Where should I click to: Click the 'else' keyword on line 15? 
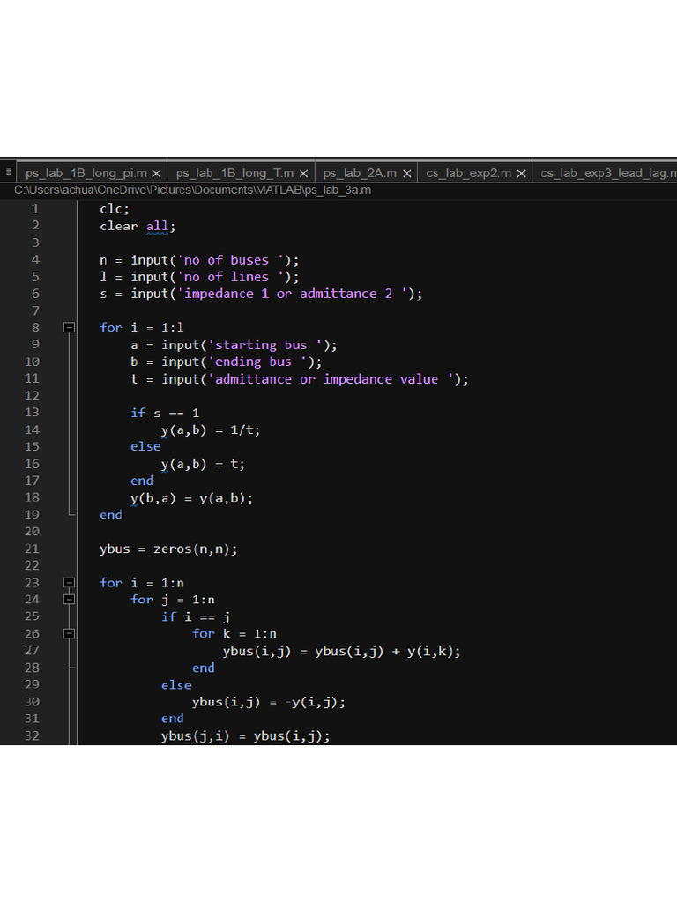pyautogui.click(x=145, y=447)
